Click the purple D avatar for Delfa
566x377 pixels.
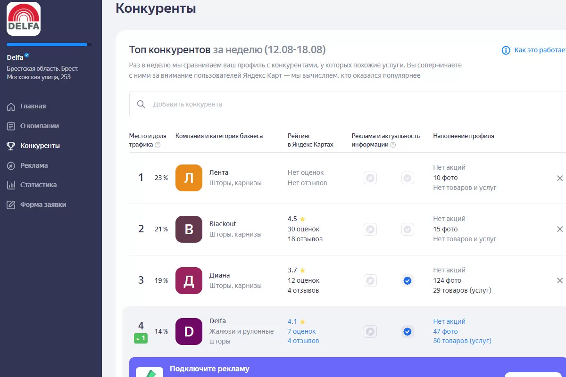click(x=189, y=331)
